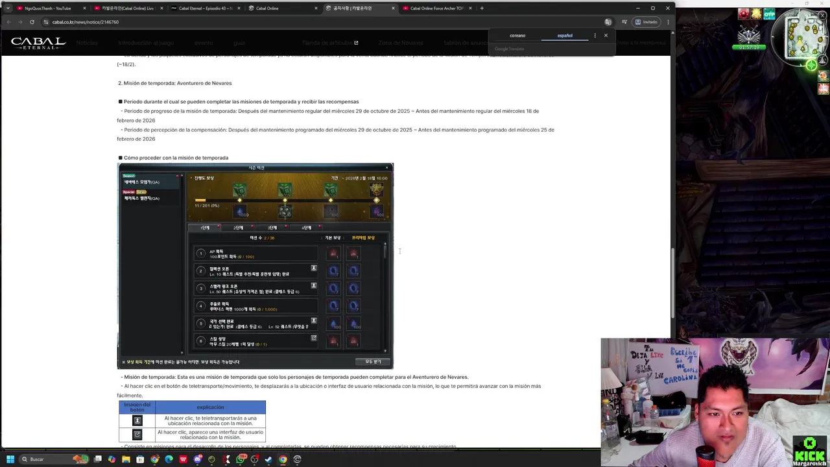830x467 pixels.
Task: Open the Zona de Nevares menu
Action: tap(401, 43)
